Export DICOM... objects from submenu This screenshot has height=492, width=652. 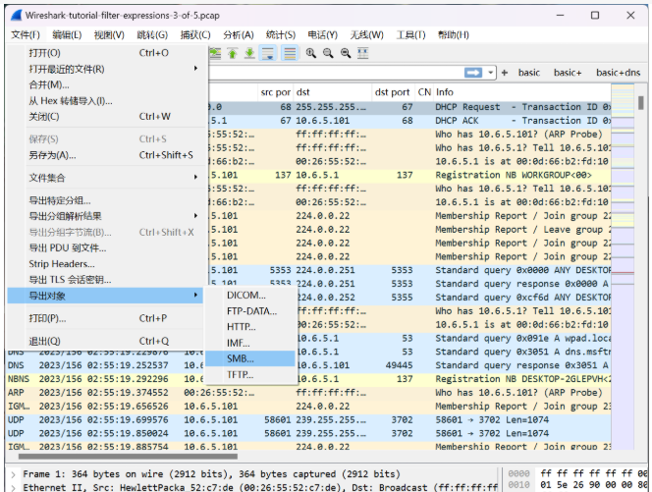coord(250,295)
